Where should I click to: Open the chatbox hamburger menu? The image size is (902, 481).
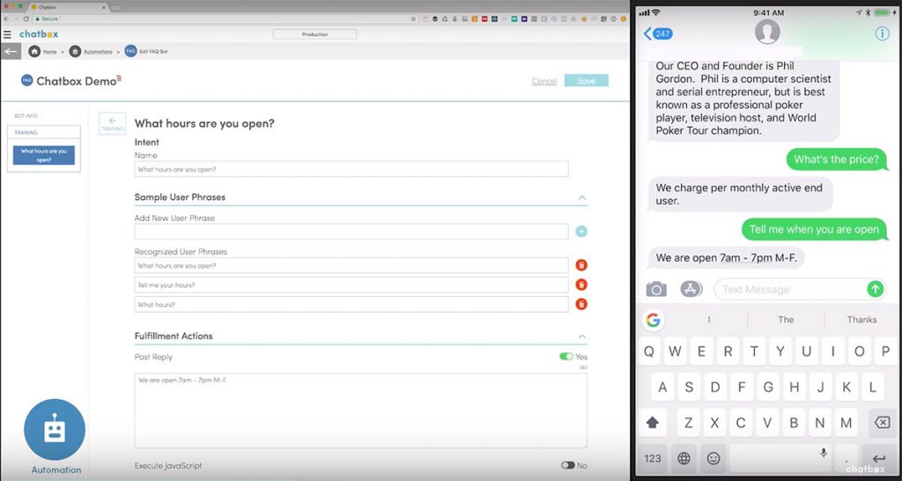click(x=7, y=34)
